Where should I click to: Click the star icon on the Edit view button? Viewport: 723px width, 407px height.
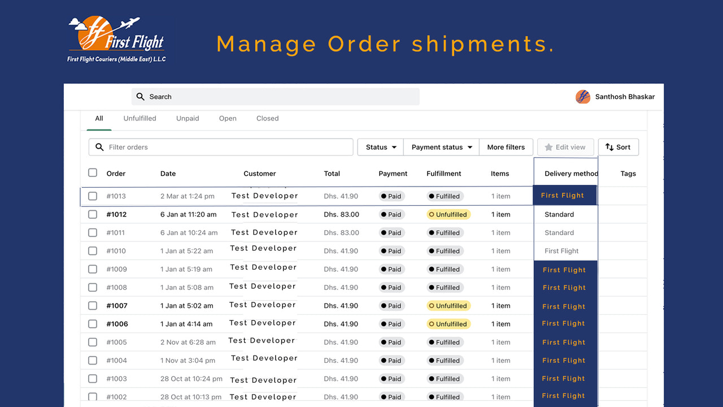[548, 147]
